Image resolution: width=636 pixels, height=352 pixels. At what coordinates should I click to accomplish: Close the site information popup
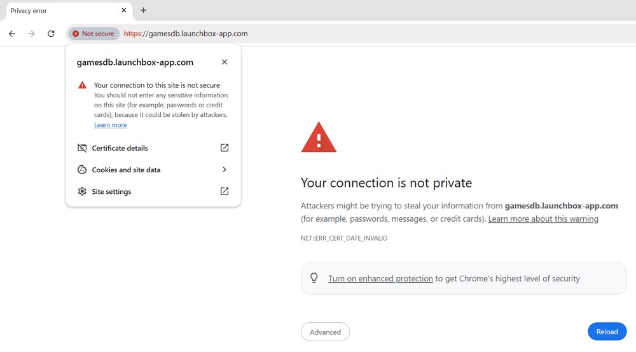tap(224, 62)
